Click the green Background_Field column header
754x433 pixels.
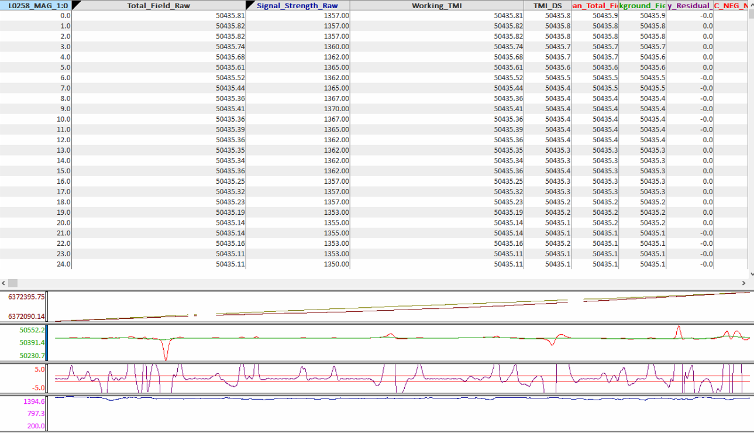coord(642,5)
